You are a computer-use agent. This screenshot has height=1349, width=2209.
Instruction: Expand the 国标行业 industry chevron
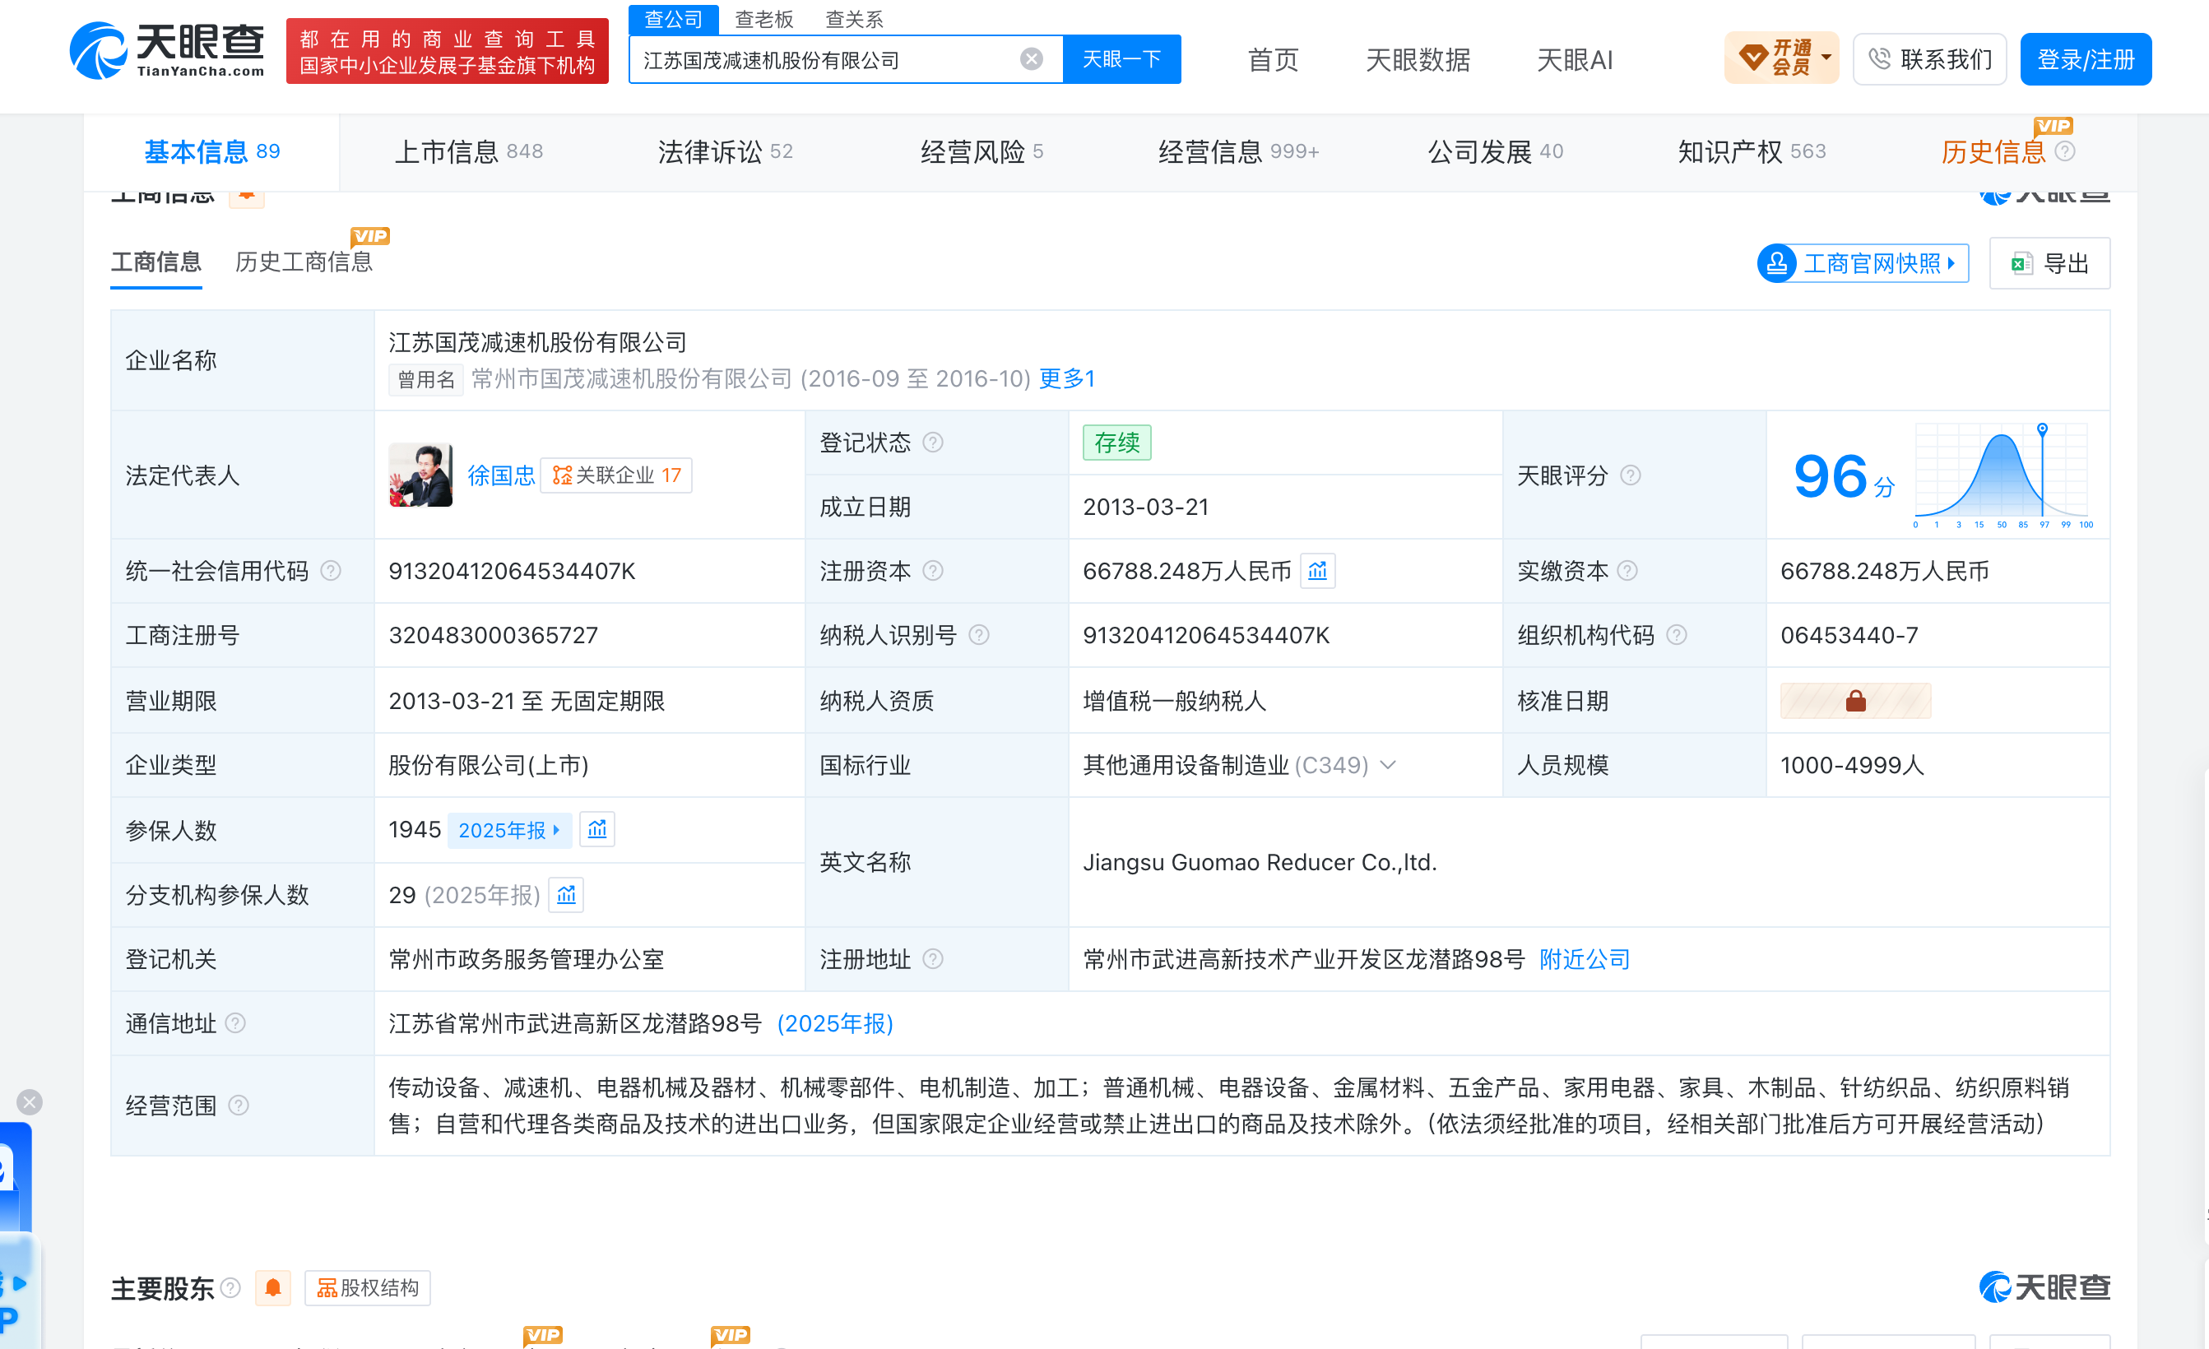click(x=1388, y=765)
